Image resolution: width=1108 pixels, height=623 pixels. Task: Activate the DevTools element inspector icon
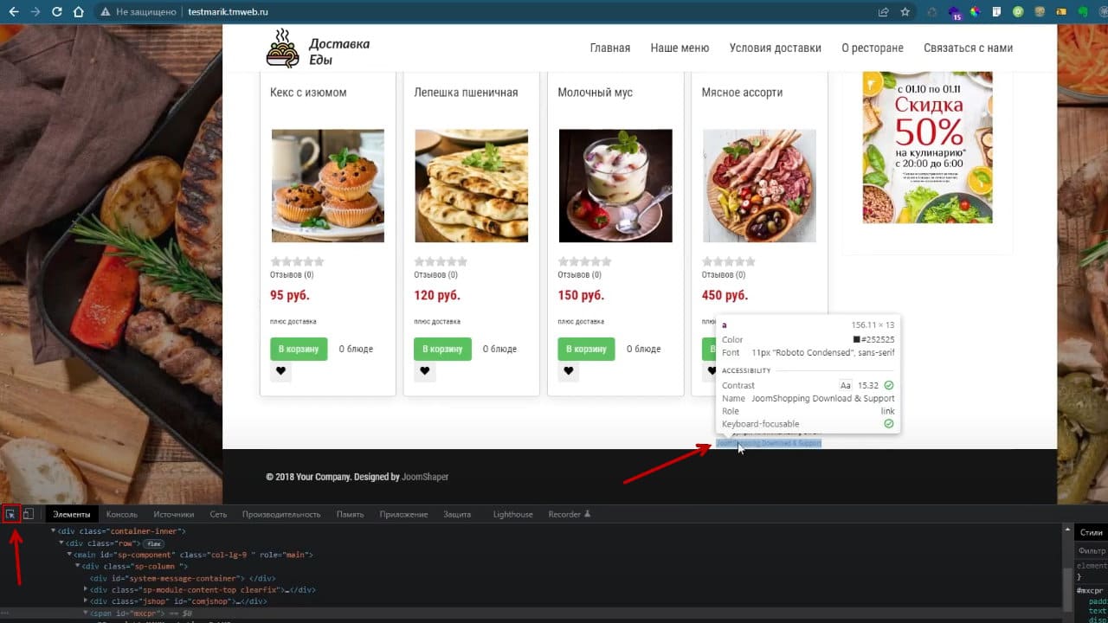click(x=11, y=514)
